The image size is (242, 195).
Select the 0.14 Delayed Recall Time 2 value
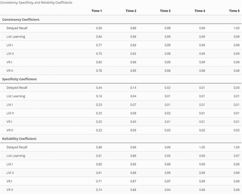(x=133, y=87)
